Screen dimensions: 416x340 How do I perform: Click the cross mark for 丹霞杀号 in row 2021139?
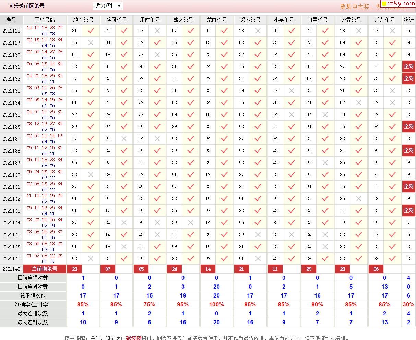[x=325, y=163]
